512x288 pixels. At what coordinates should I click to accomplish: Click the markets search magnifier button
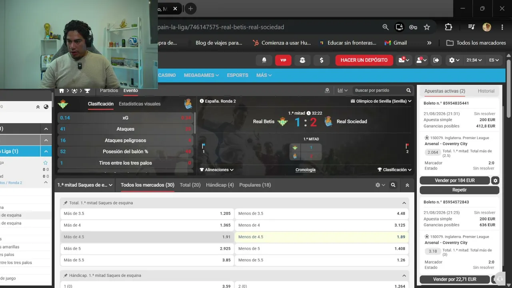pyautogui.click(x=393, y=185)
